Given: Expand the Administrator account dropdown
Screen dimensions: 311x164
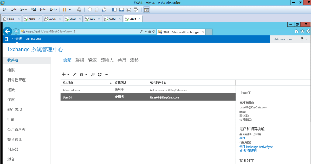Looking at the screenshot, I should click(x=285, y=39).
